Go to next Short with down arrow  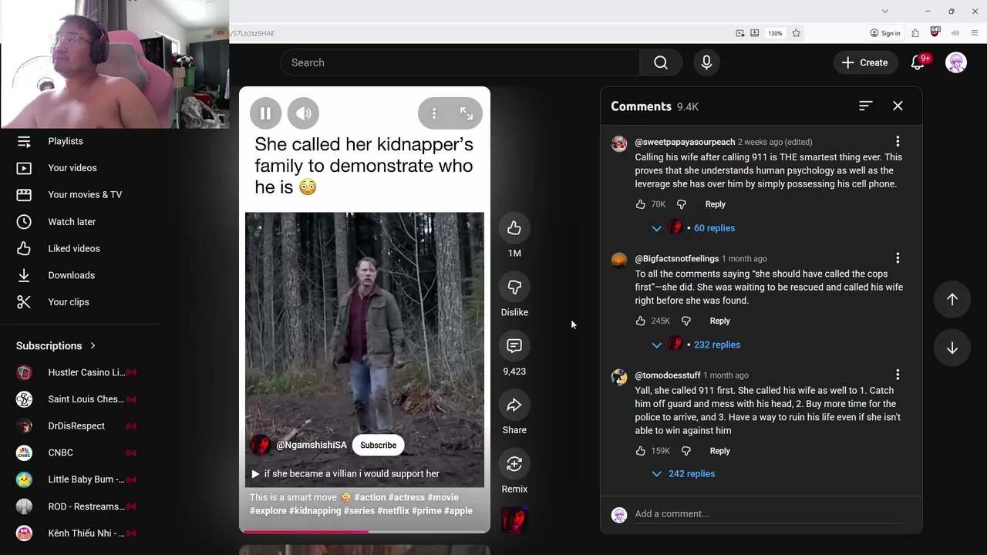[x=952, y=348]
